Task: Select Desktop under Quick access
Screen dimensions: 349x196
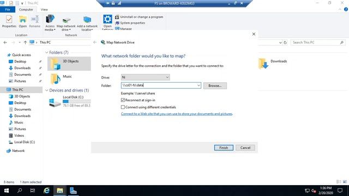Action: [x=20, y=62]
